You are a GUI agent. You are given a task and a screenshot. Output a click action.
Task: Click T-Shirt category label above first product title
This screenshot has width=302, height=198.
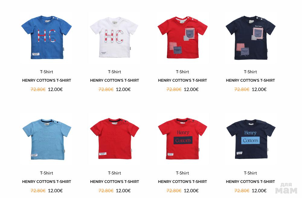tap(47, 72)
